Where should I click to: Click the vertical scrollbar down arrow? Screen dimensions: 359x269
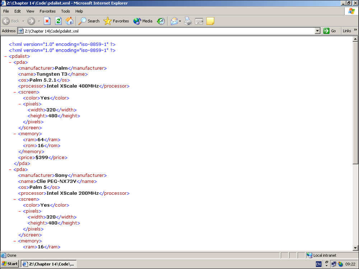[x=355, y=247]
